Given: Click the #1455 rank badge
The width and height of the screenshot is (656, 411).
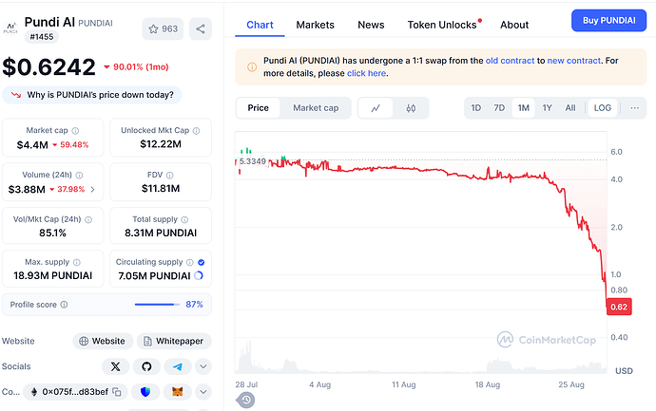Looking at the screenshot, I should point(42,37).
